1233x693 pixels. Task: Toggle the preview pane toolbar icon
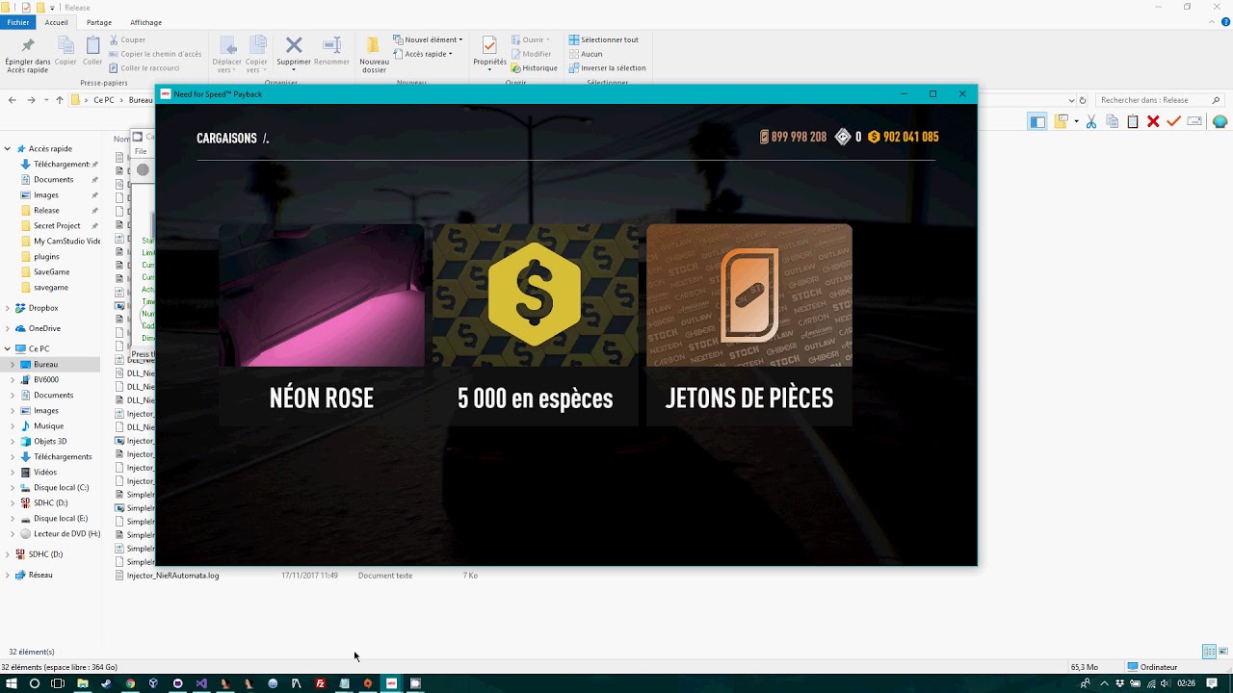click(1037, 121)
